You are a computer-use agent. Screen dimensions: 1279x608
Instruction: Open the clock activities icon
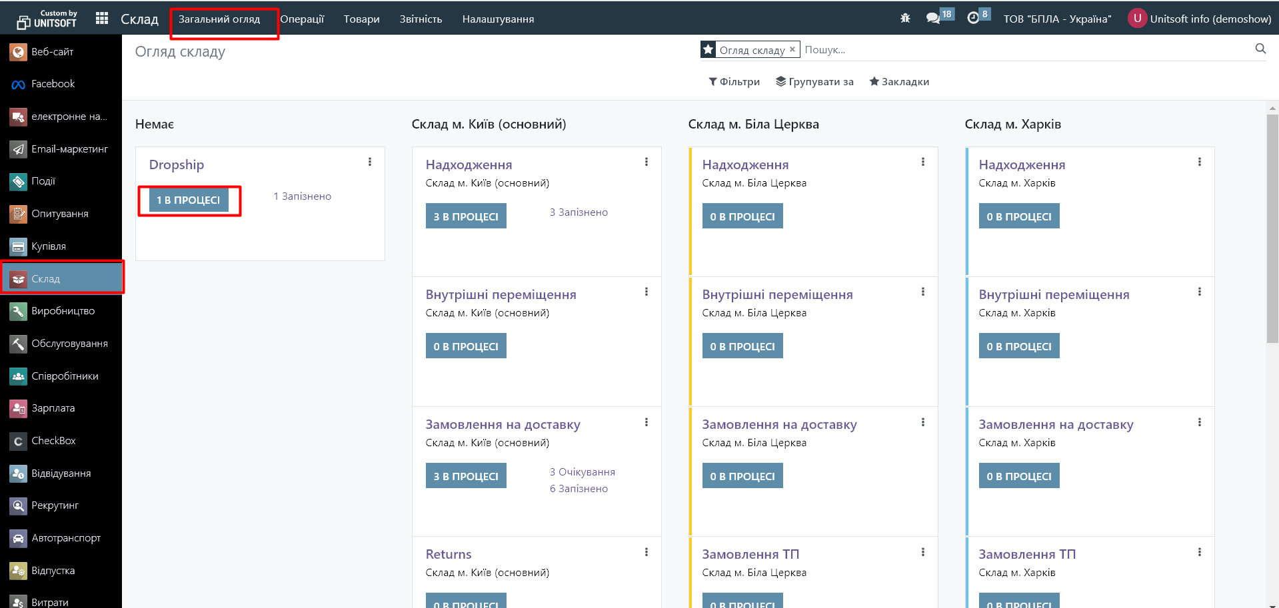[973, 19]
